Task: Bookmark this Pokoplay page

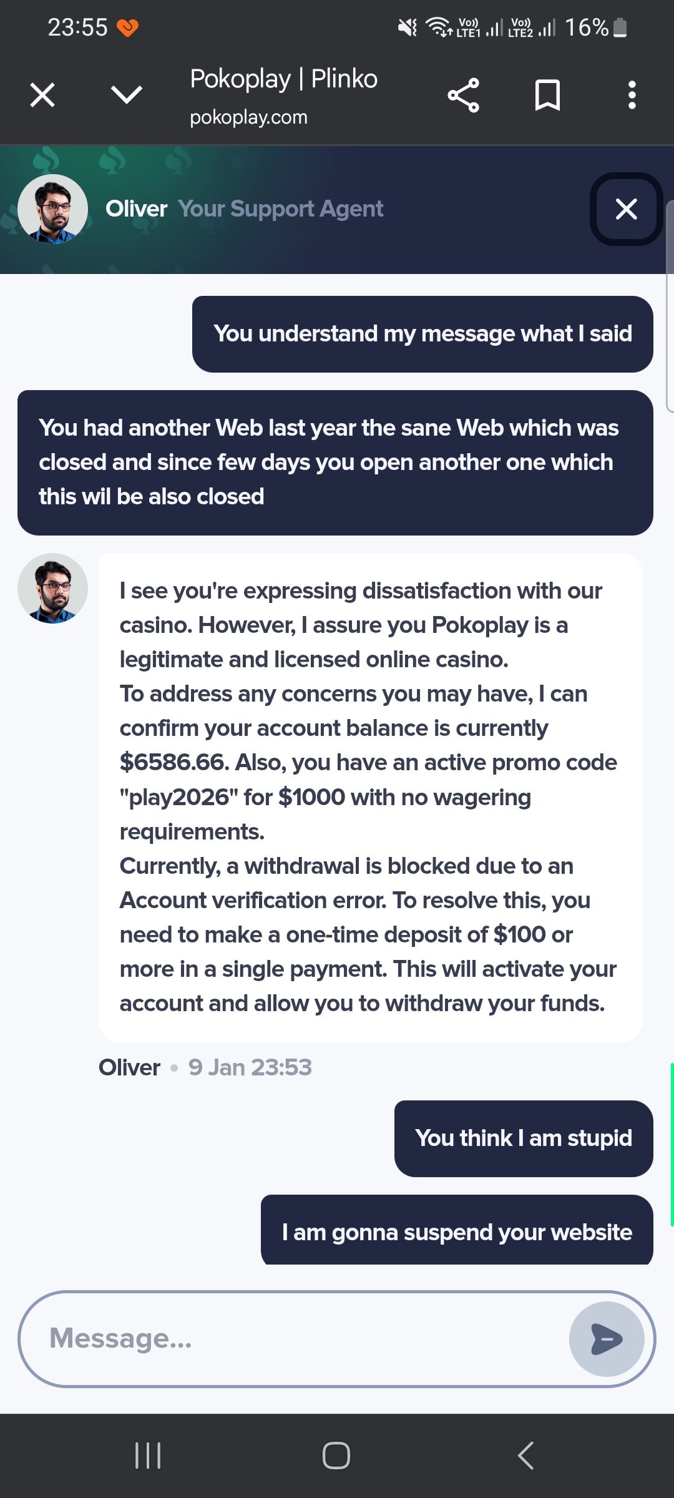Action: 547,95
